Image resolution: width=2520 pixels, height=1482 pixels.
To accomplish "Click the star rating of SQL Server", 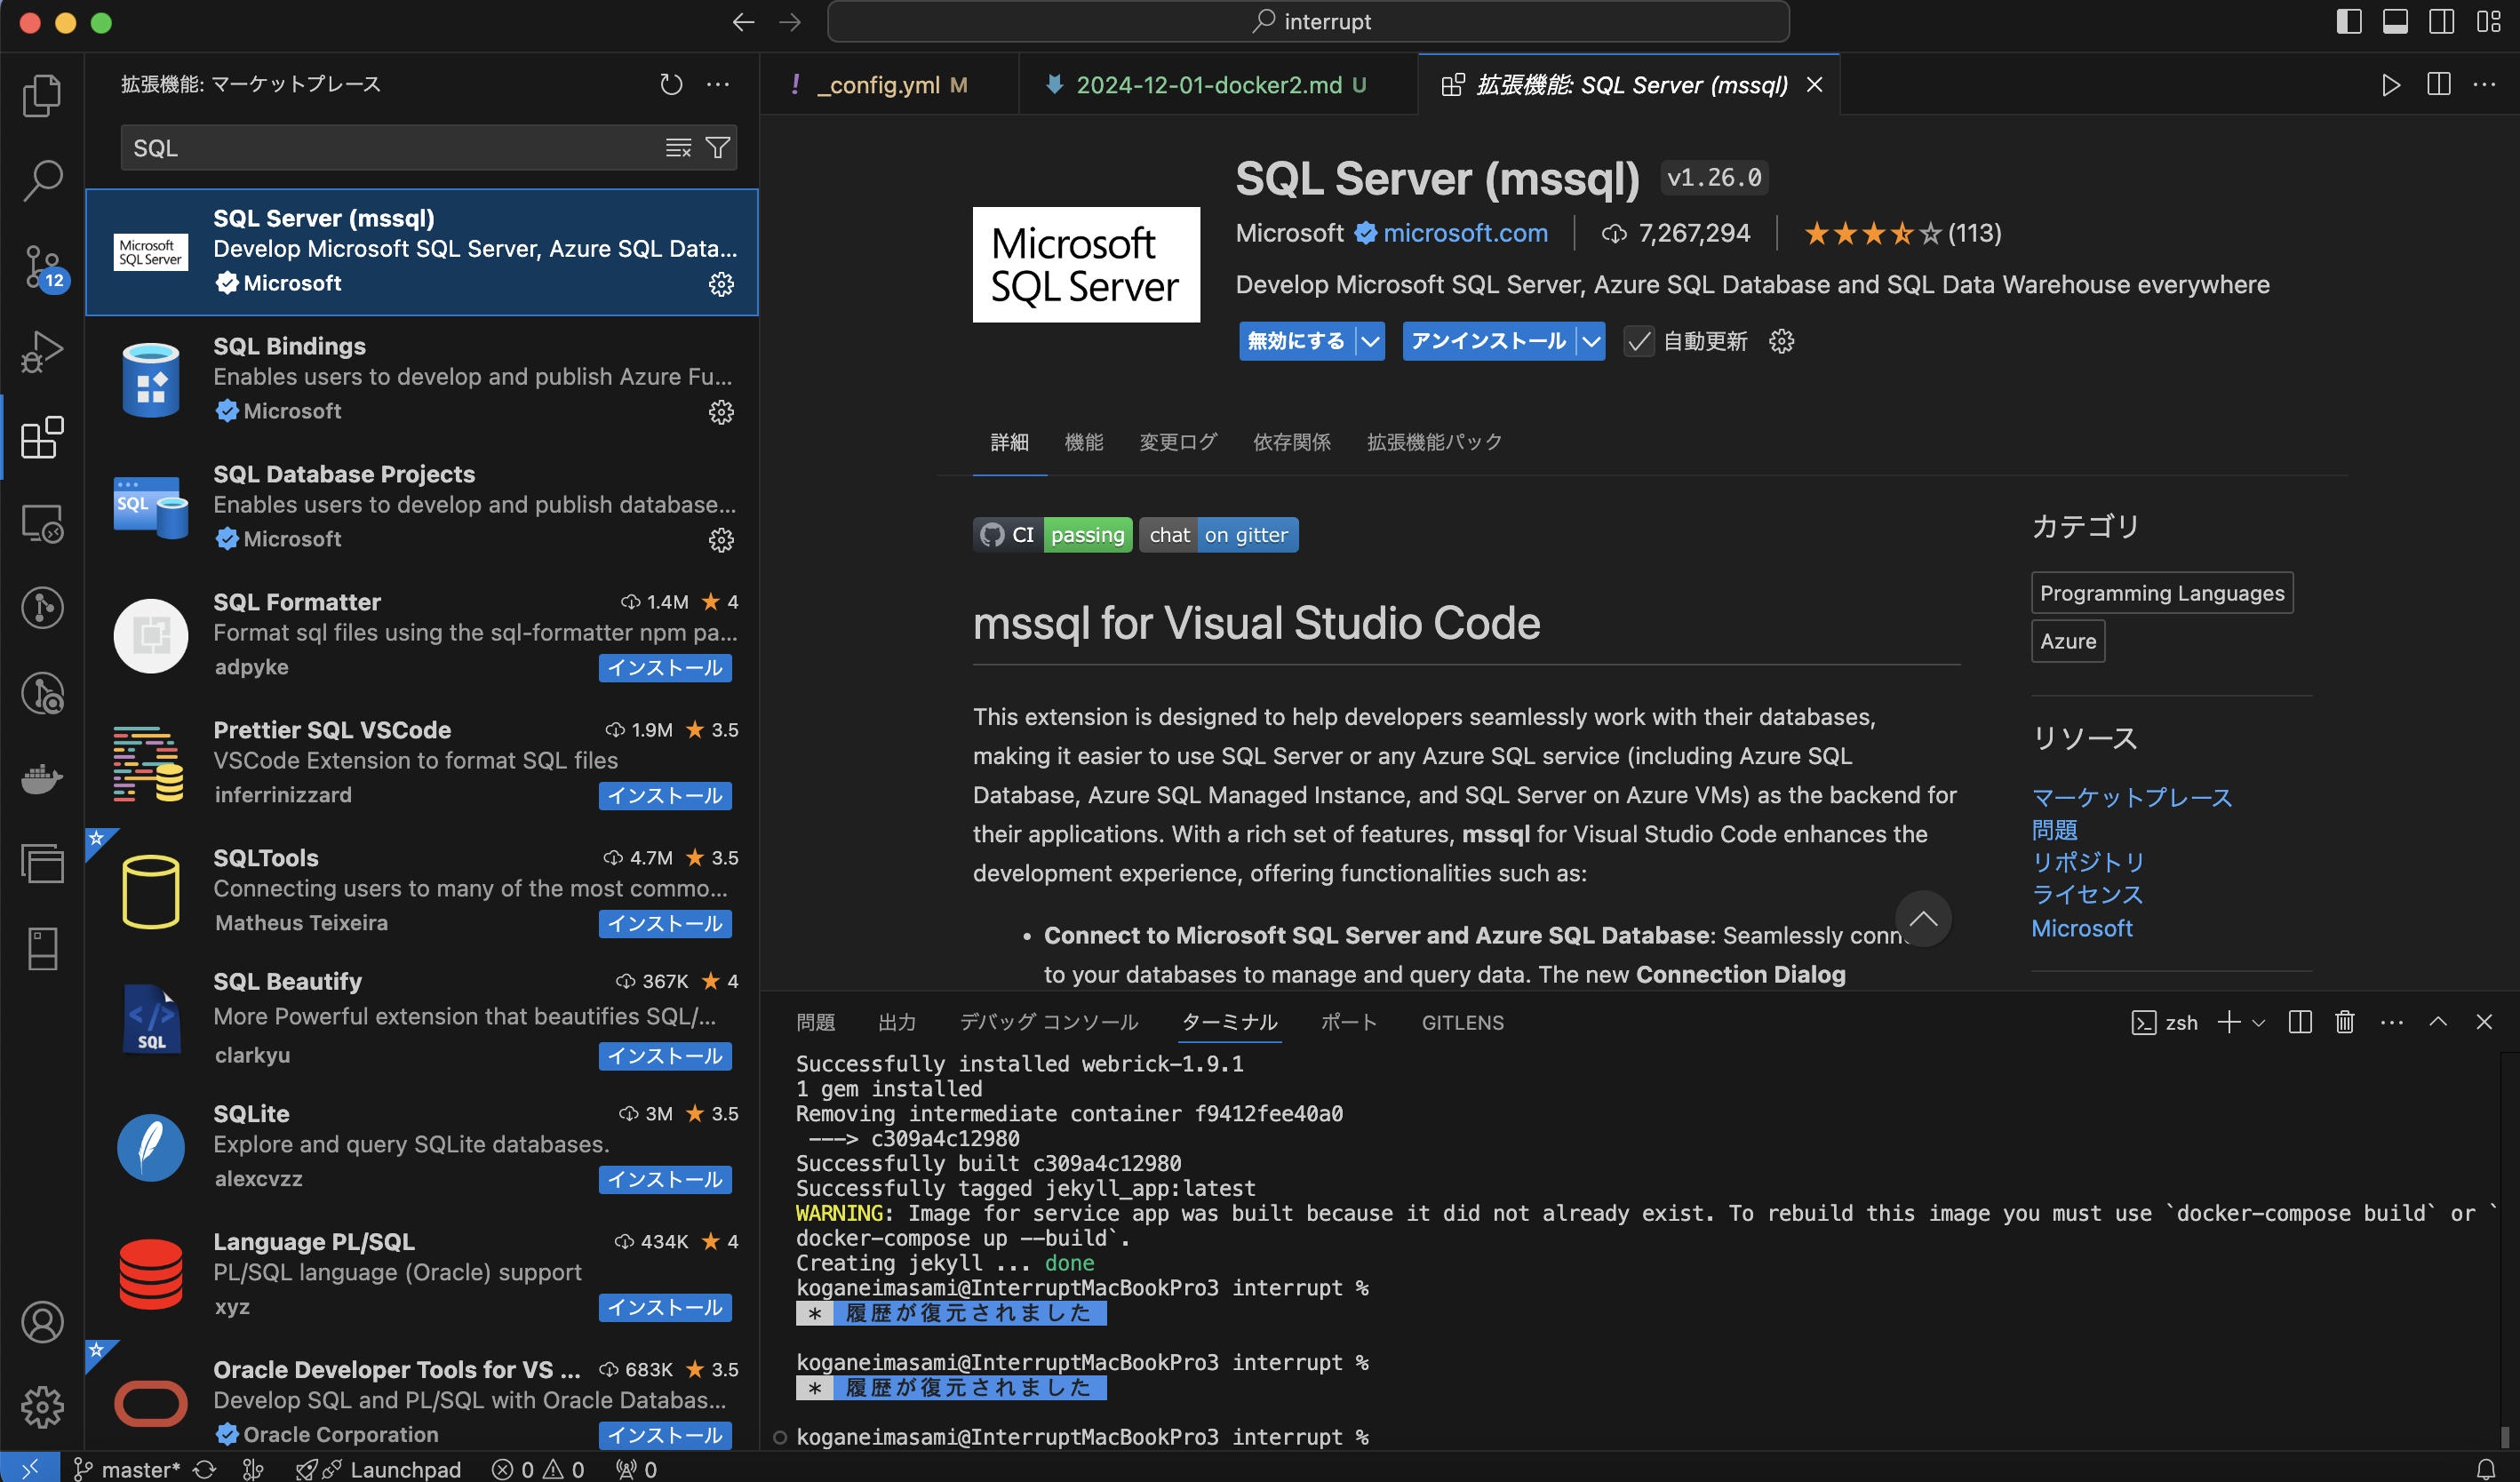I will [1902, 233].
